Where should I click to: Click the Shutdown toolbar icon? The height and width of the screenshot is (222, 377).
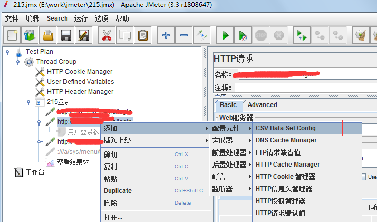pyautogui.click(x=278, y=36)
